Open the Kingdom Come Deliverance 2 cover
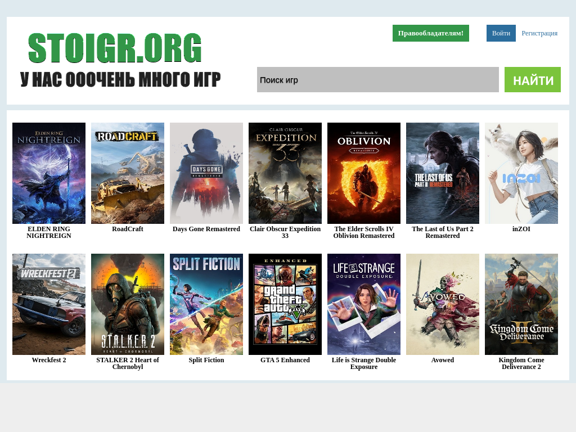 (x=521, y=304)
